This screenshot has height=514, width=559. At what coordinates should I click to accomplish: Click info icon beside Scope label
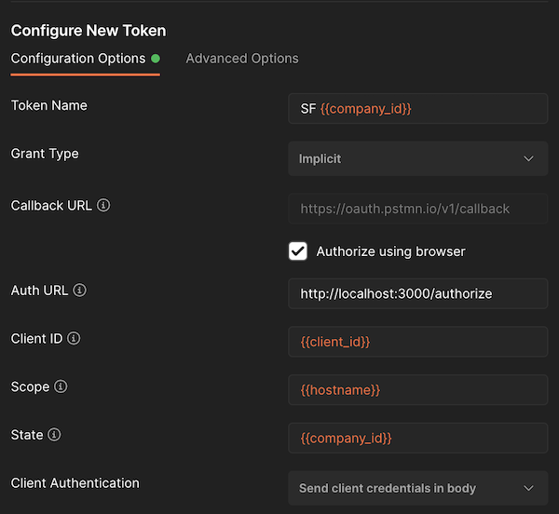coord(61,386)
